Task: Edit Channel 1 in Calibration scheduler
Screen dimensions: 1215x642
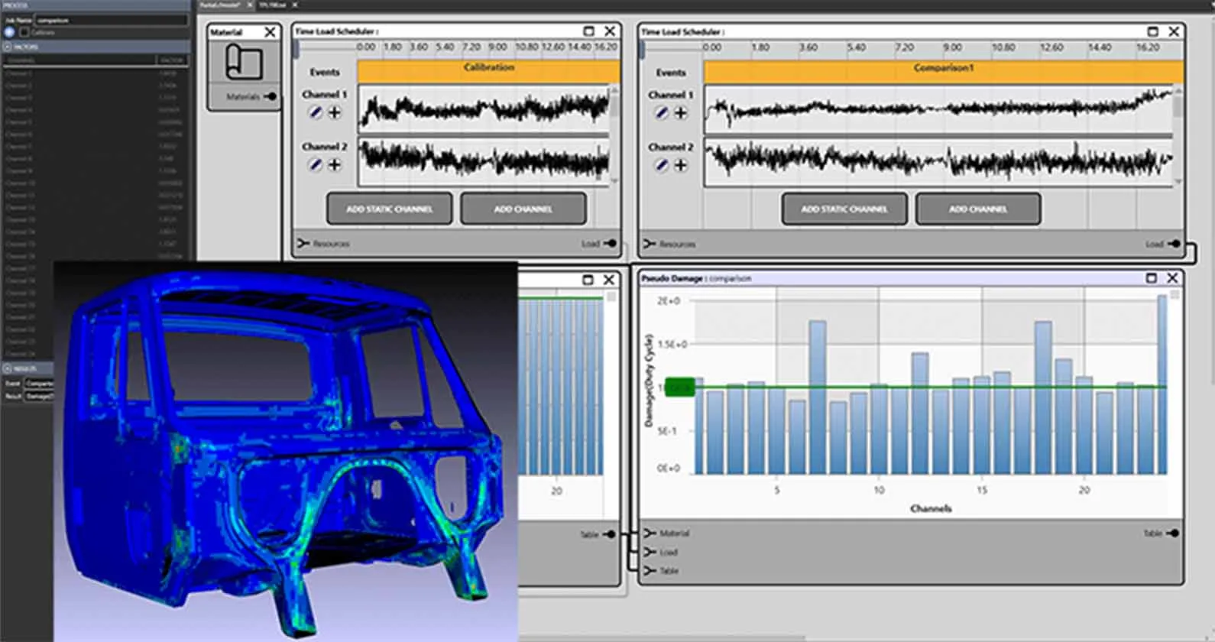Action: coord(315,113)
